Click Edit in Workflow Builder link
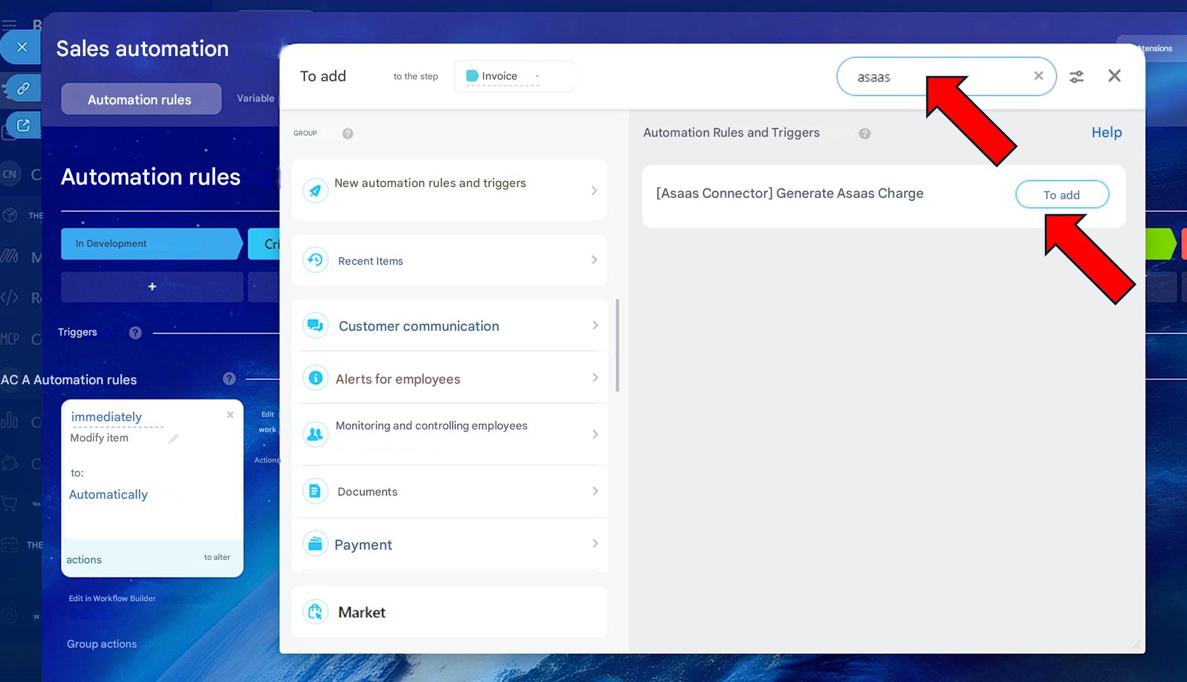Image resolution: width=1187 pixels, height=682 pixels. (112, 598)
